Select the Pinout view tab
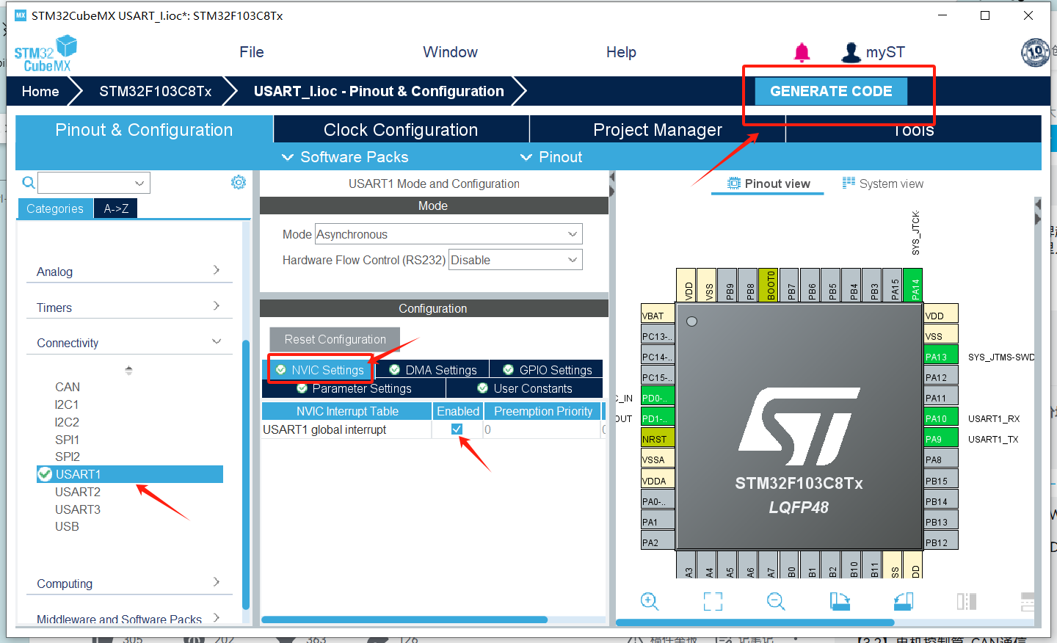This screenshot has width=1057, height=643. coord(769,184)
